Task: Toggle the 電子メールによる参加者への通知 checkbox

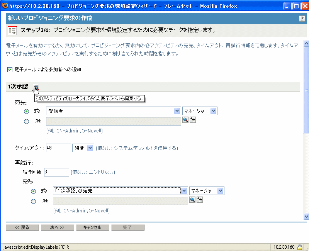Action: (9, 70)
